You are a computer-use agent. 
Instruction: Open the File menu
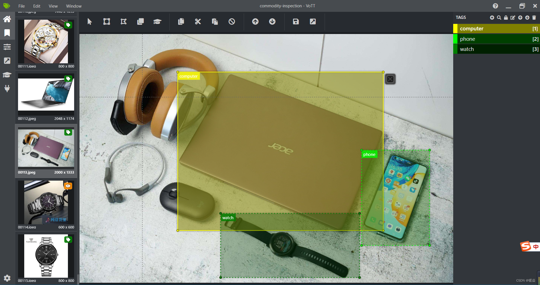tap(21, 6)
